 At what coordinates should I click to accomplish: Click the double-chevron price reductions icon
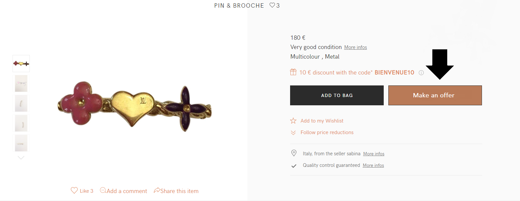point(293,132)
